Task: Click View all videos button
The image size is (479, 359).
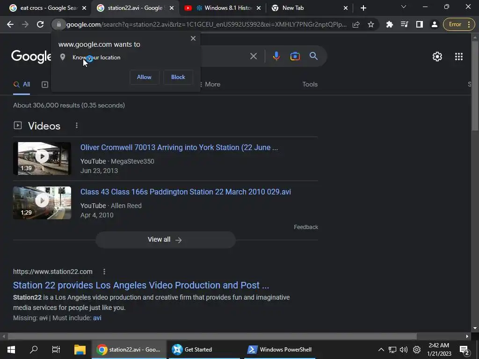Action: coord(165,240)
